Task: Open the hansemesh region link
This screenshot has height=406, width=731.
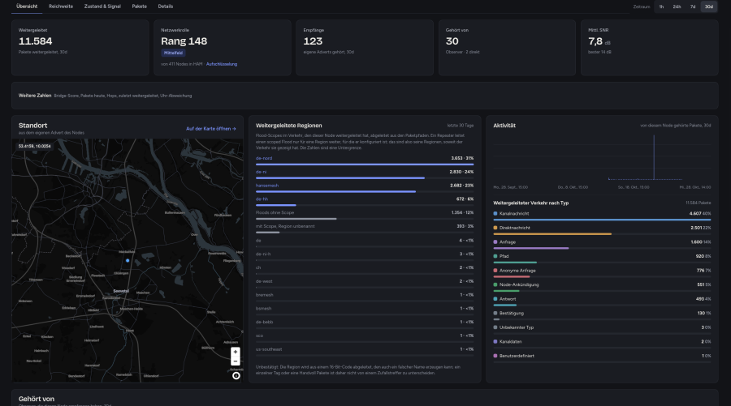Action: coord(267,186)
